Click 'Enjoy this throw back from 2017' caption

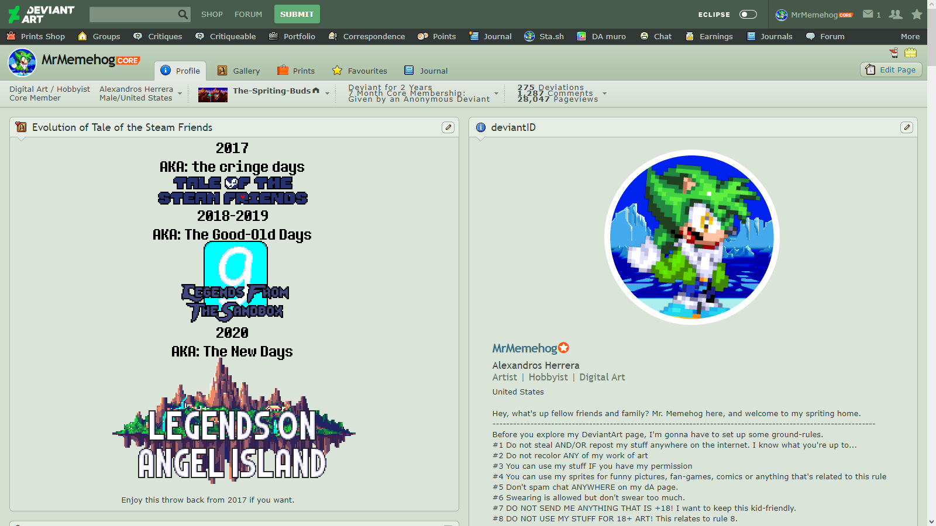[x=208, y=500]
